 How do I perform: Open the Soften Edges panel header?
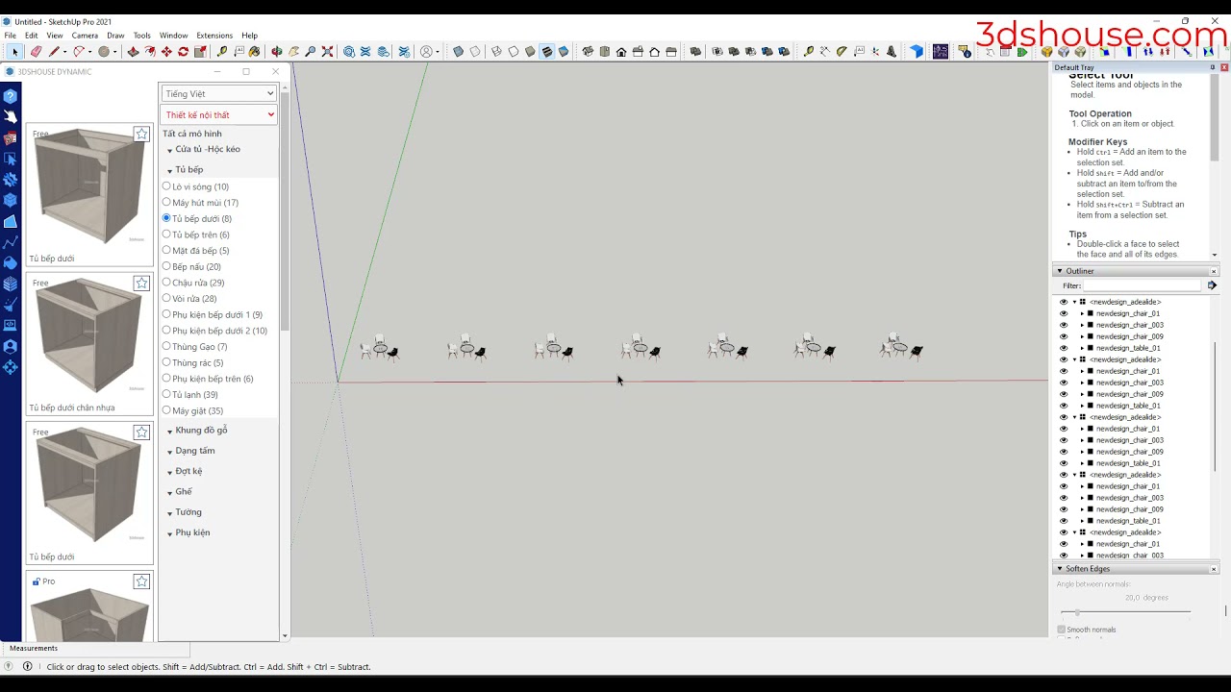pos(1136,569)
